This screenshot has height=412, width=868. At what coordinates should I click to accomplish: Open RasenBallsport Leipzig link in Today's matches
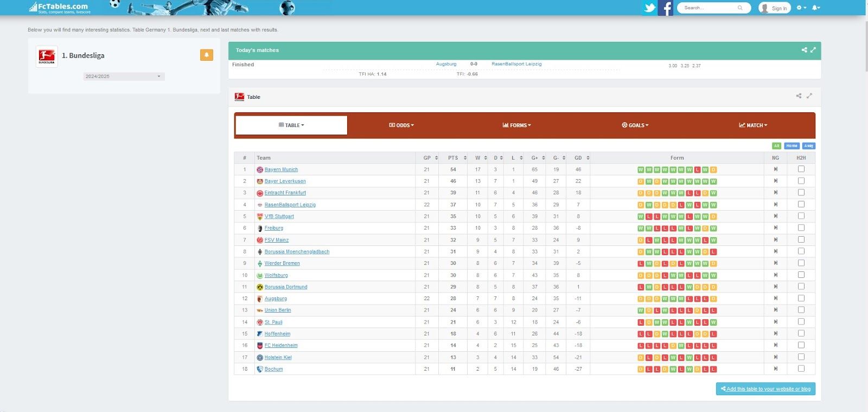coord(516,64)
